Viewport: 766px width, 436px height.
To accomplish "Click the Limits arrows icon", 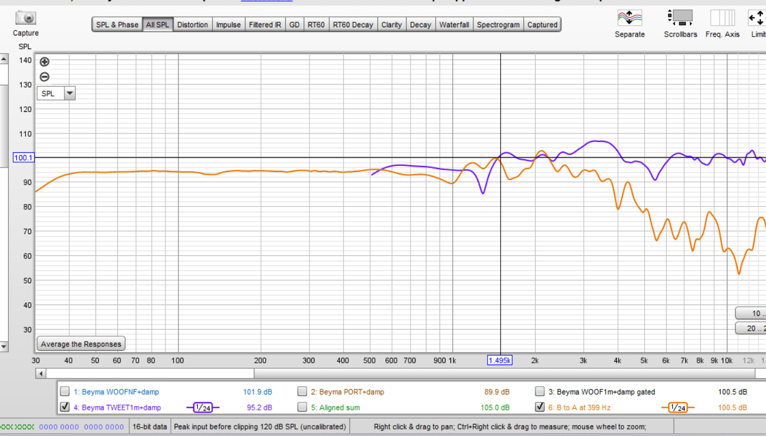I will (x=757, y=18).
